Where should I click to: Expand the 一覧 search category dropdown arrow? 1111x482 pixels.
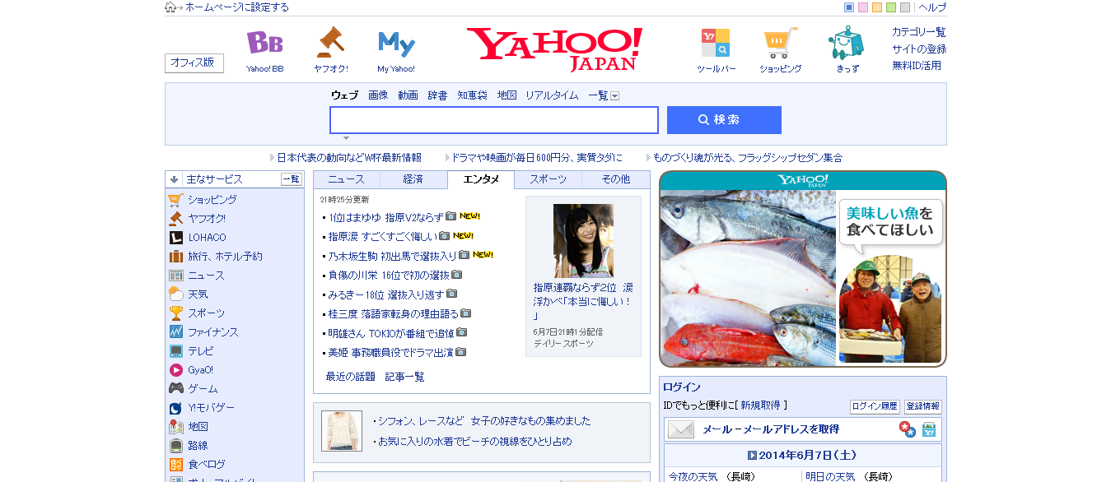click(614, 96)
